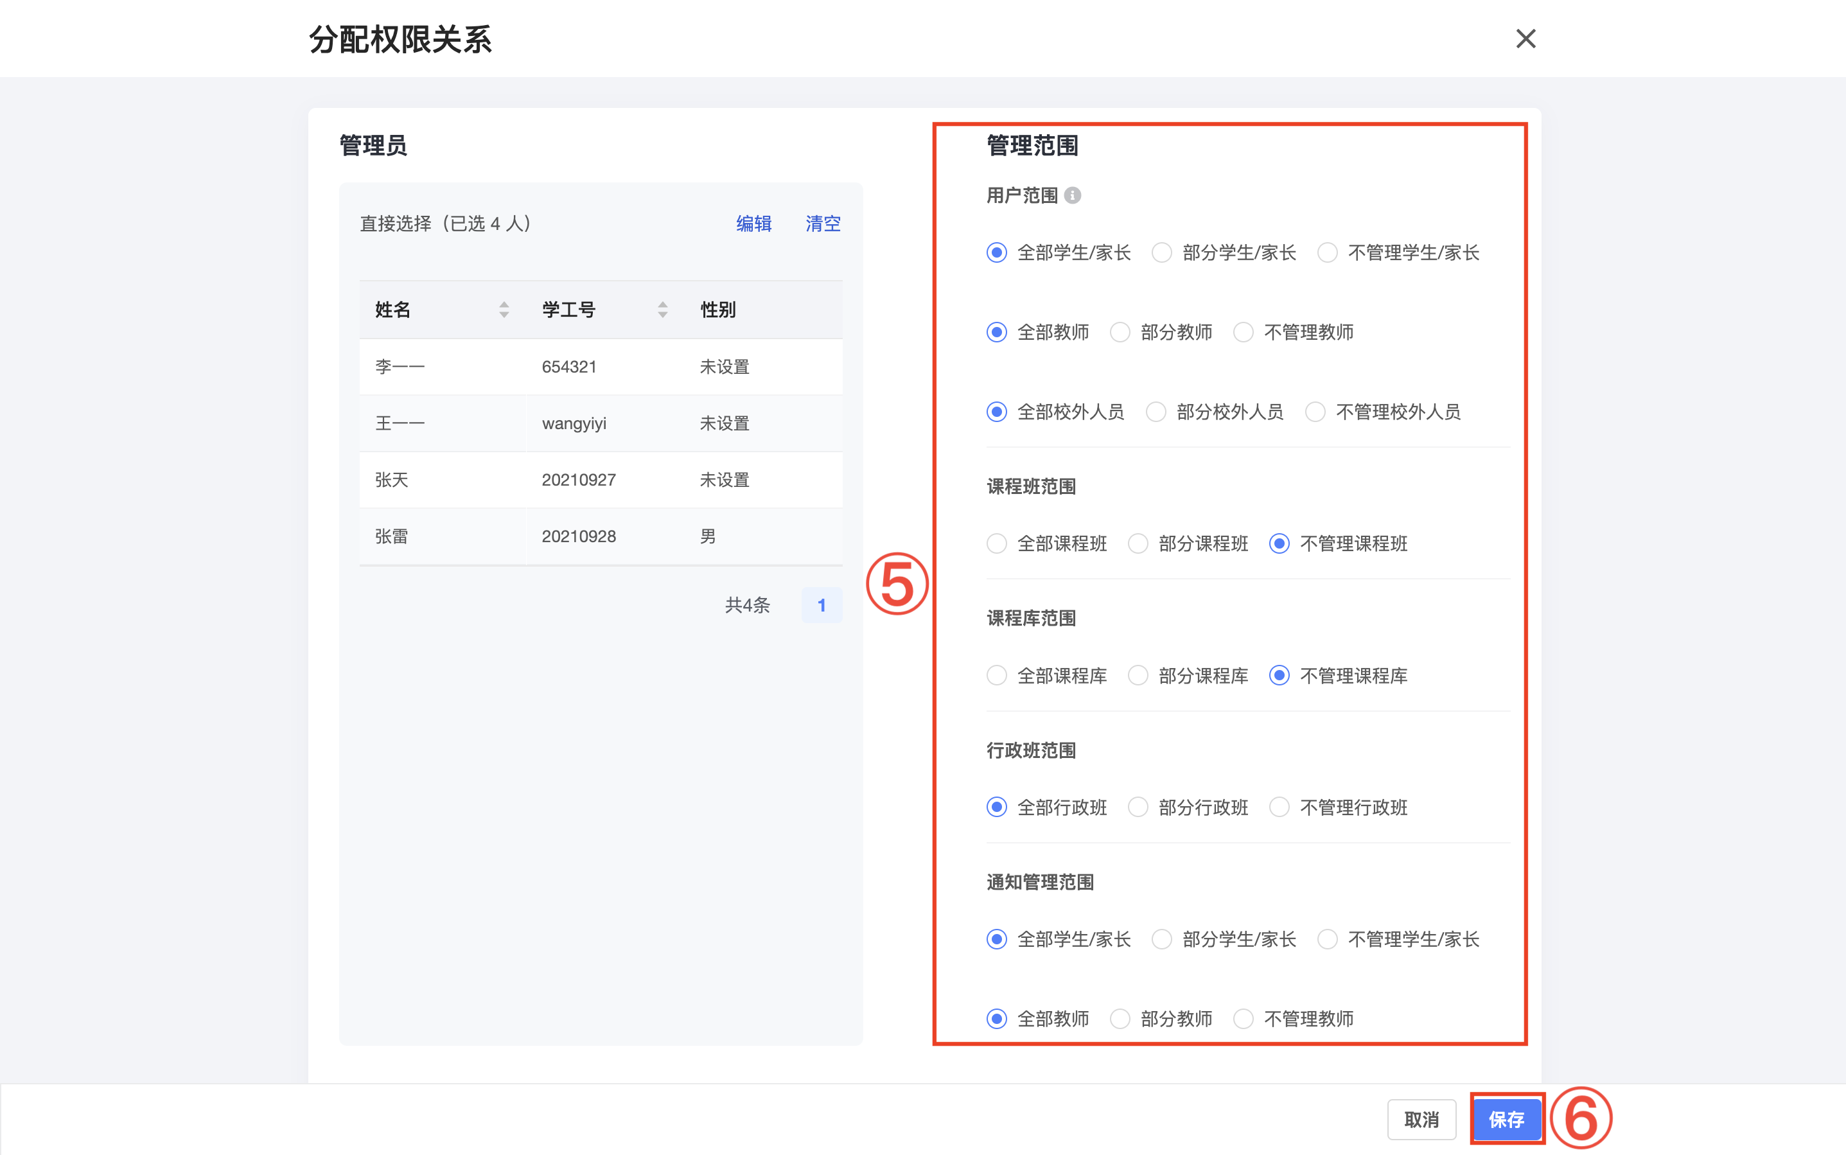Select 部分学生/家长 under 通知管理范围
Screen dimensions: 1846x1155
coord(1162,939)
